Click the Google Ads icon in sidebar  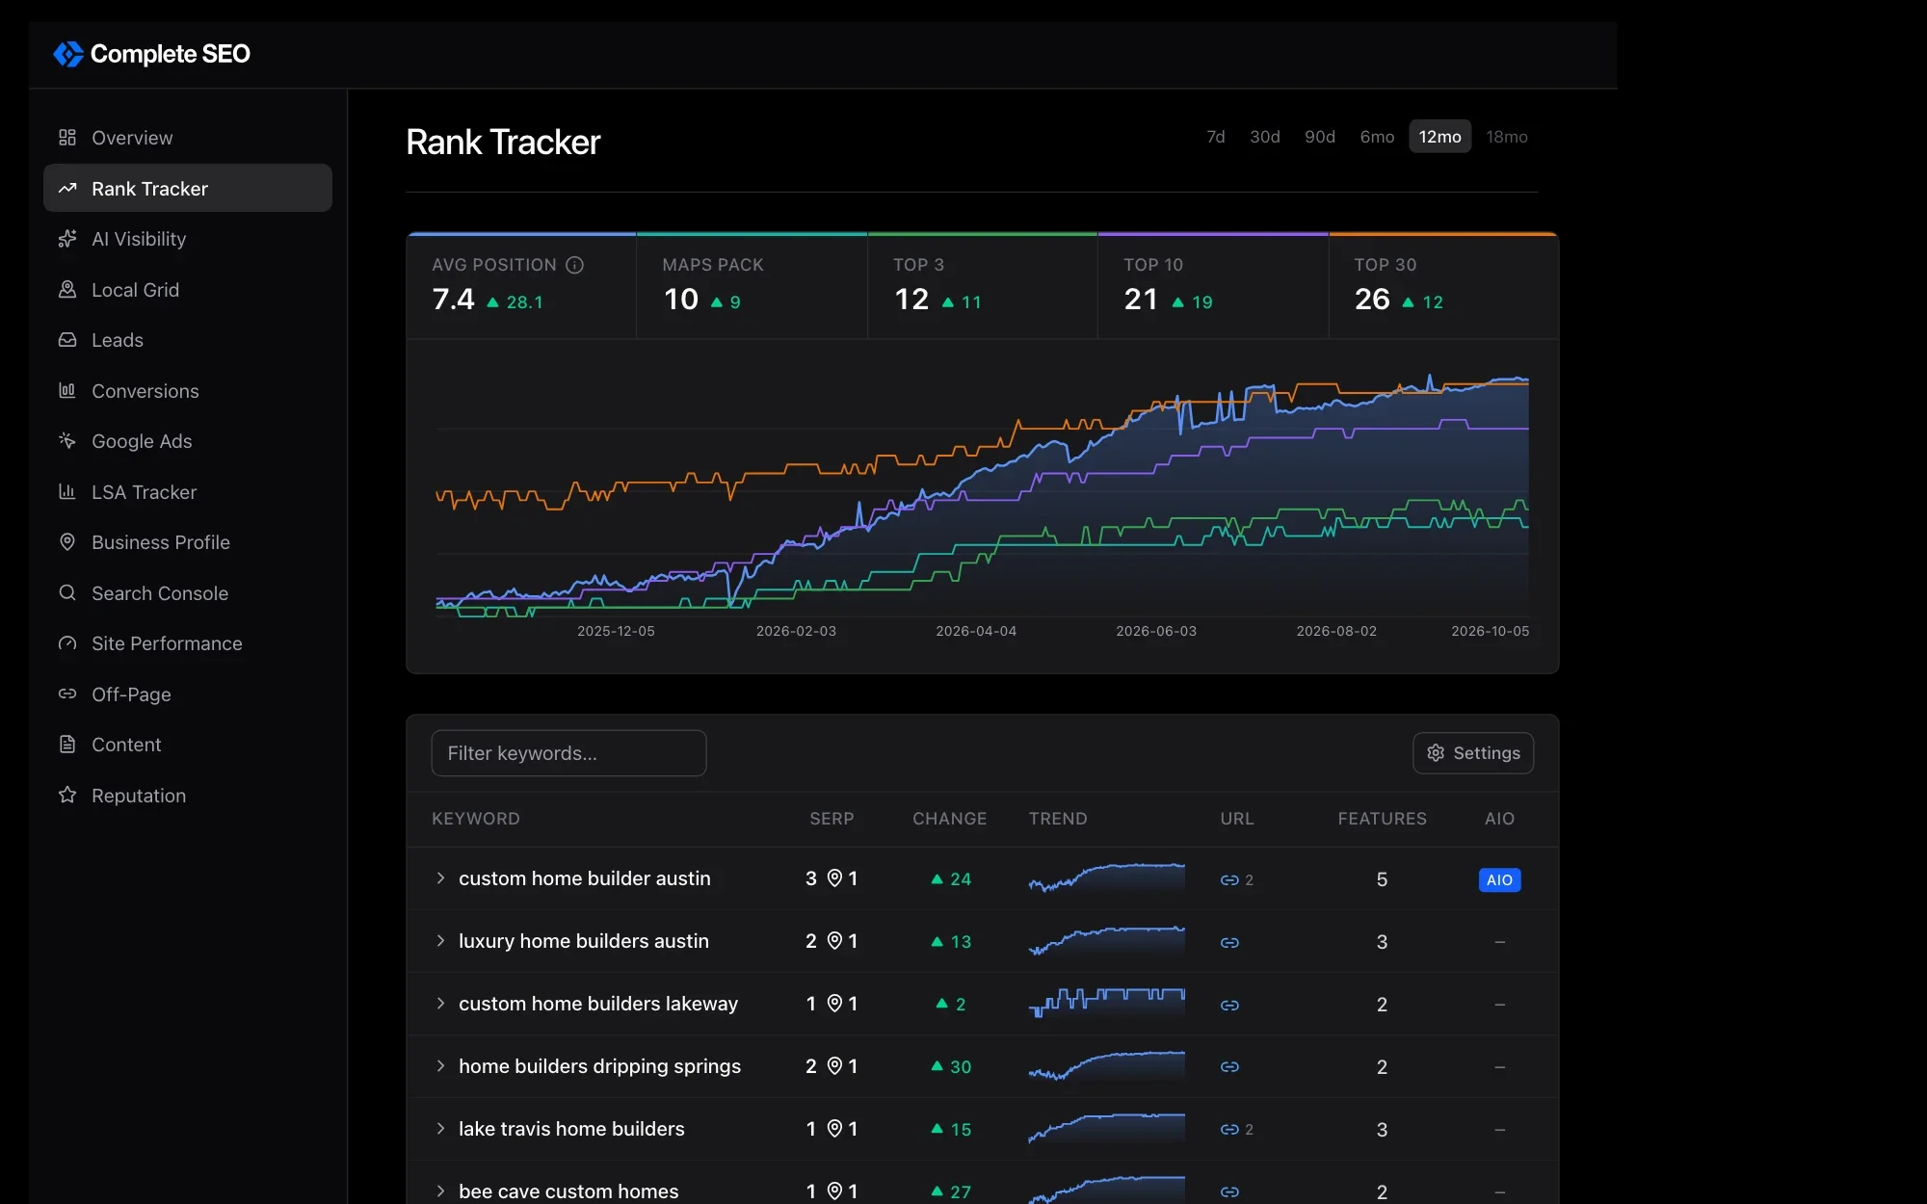67,441
